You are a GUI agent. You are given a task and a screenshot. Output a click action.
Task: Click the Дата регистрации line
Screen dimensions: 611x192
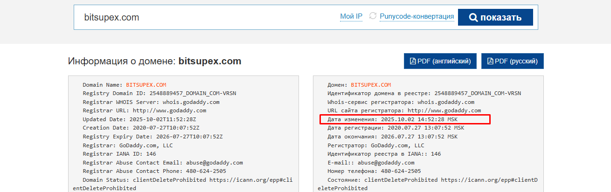click(396, 128)
